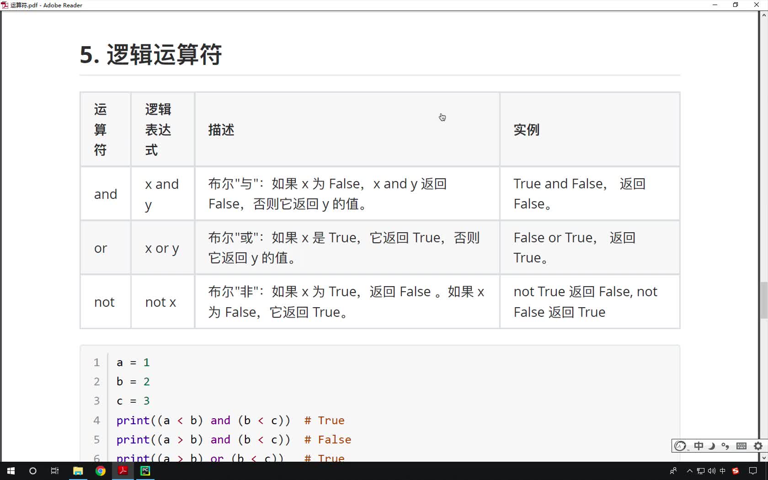Click code 'print((a < b) and (b < c))'
Screen dimensions: 768x480
point(203,421)
